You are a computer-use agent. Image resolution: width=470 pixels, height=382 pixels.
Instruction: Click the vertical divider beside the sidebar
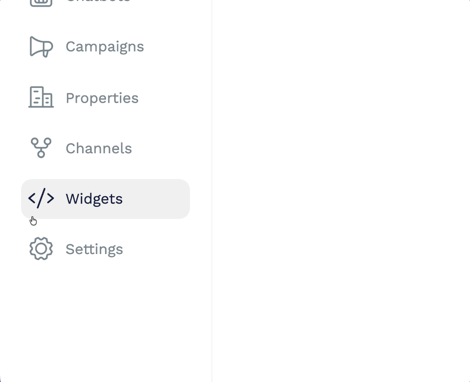212,191
